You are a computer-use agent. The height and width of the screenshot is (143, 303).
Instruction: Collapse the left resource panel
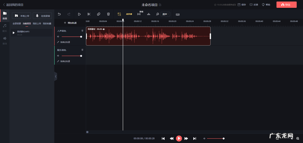(56, 76)
